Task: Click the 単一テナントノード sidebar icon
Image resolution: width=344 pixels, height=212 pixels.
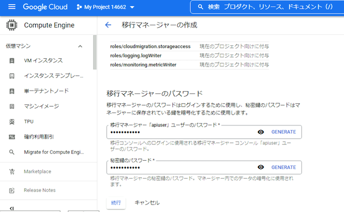Action: (x=12, y=91)
